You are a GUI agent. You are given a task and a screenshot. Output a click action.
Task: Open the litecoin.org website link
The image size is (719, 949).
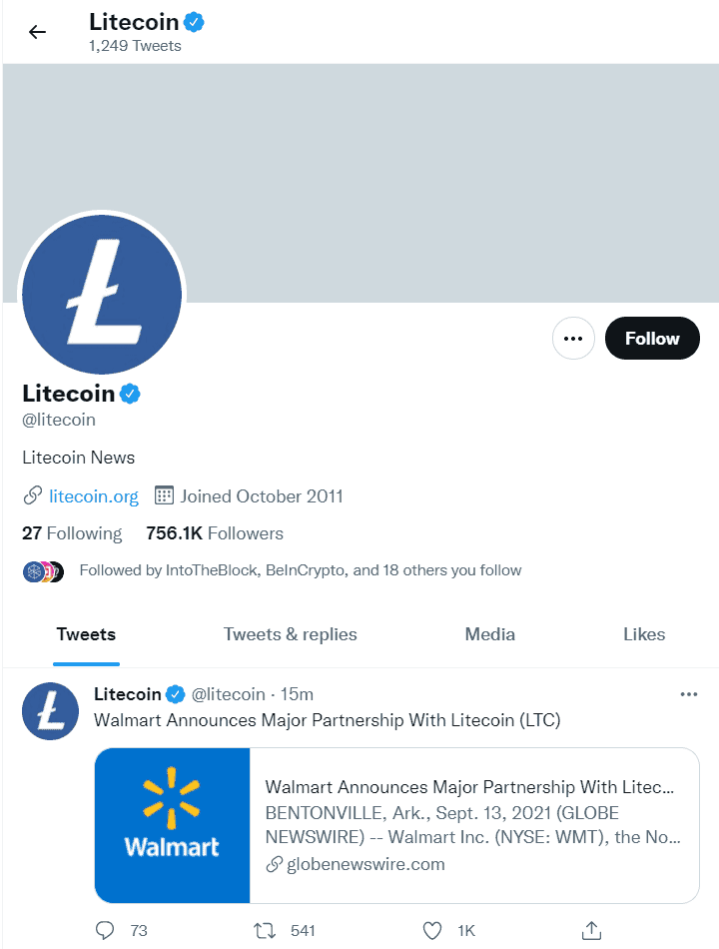tap(94, 495)
